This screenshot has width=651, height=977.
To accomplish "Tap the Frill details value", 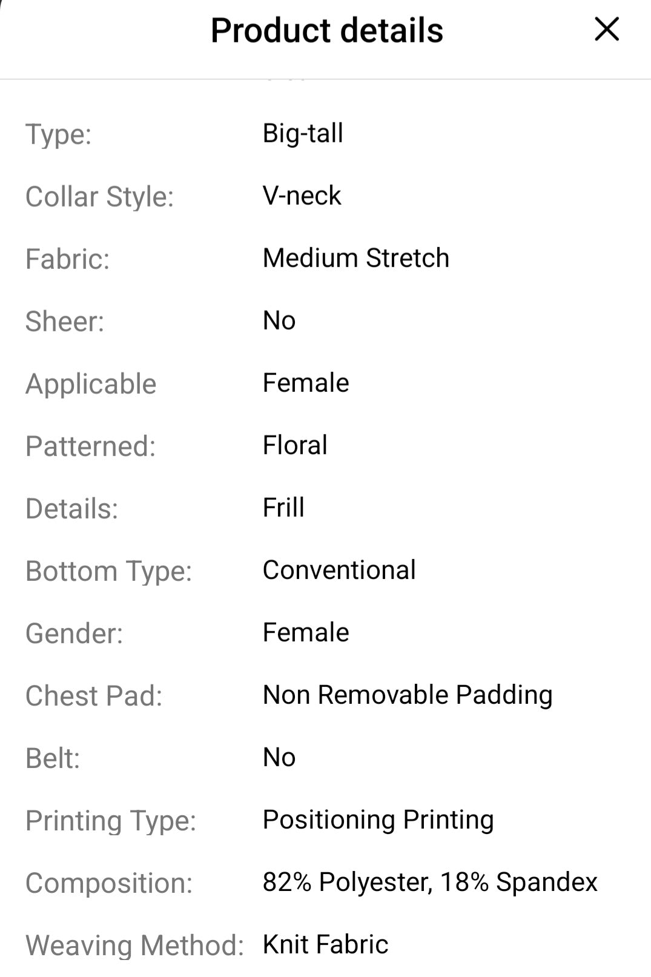I will pos(283,508).
